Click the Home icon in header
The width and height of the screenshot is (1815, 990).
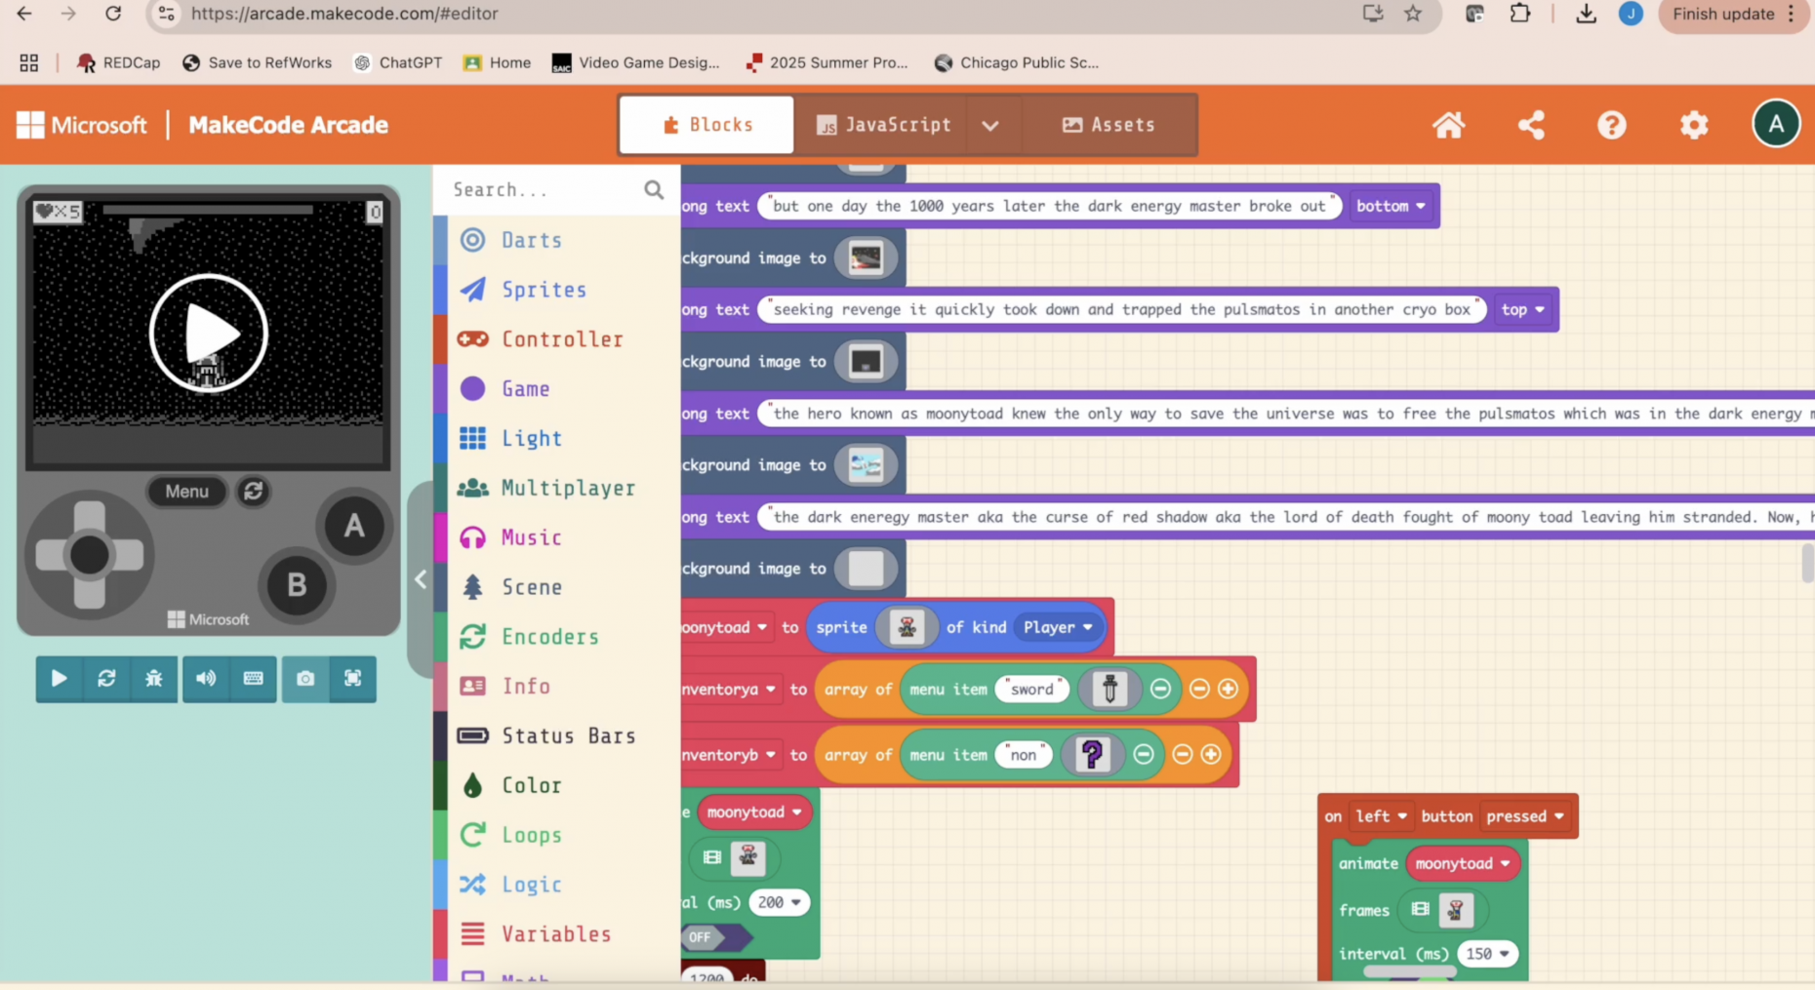[x=1448, y=125]
